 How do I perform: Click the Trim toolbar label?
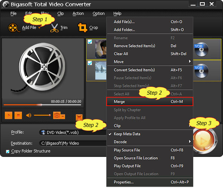coord(64,27)
